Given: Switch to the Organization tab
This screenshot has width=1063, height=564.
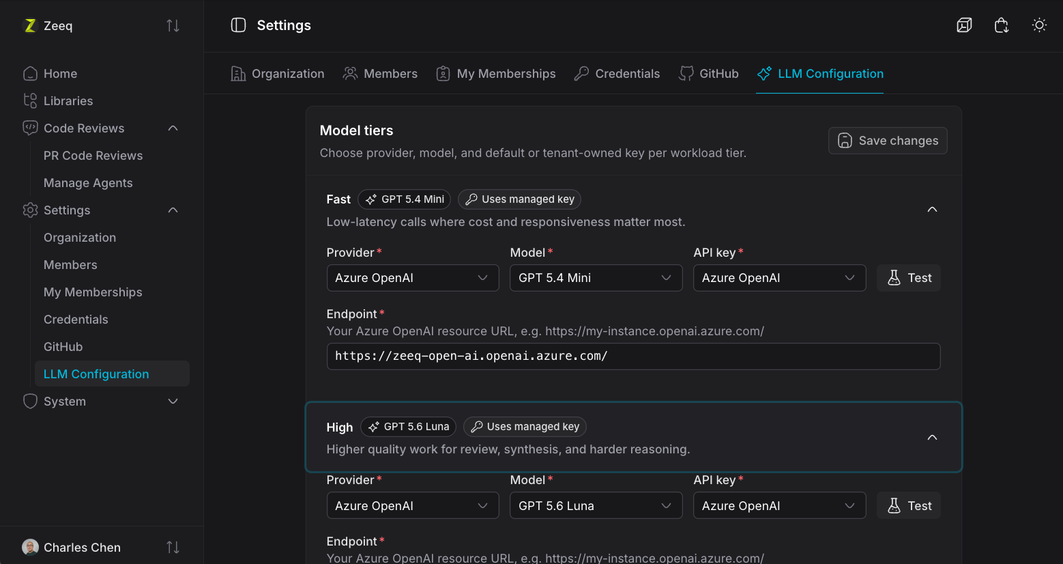Looking at the screenshot, I should coord(278,74).
